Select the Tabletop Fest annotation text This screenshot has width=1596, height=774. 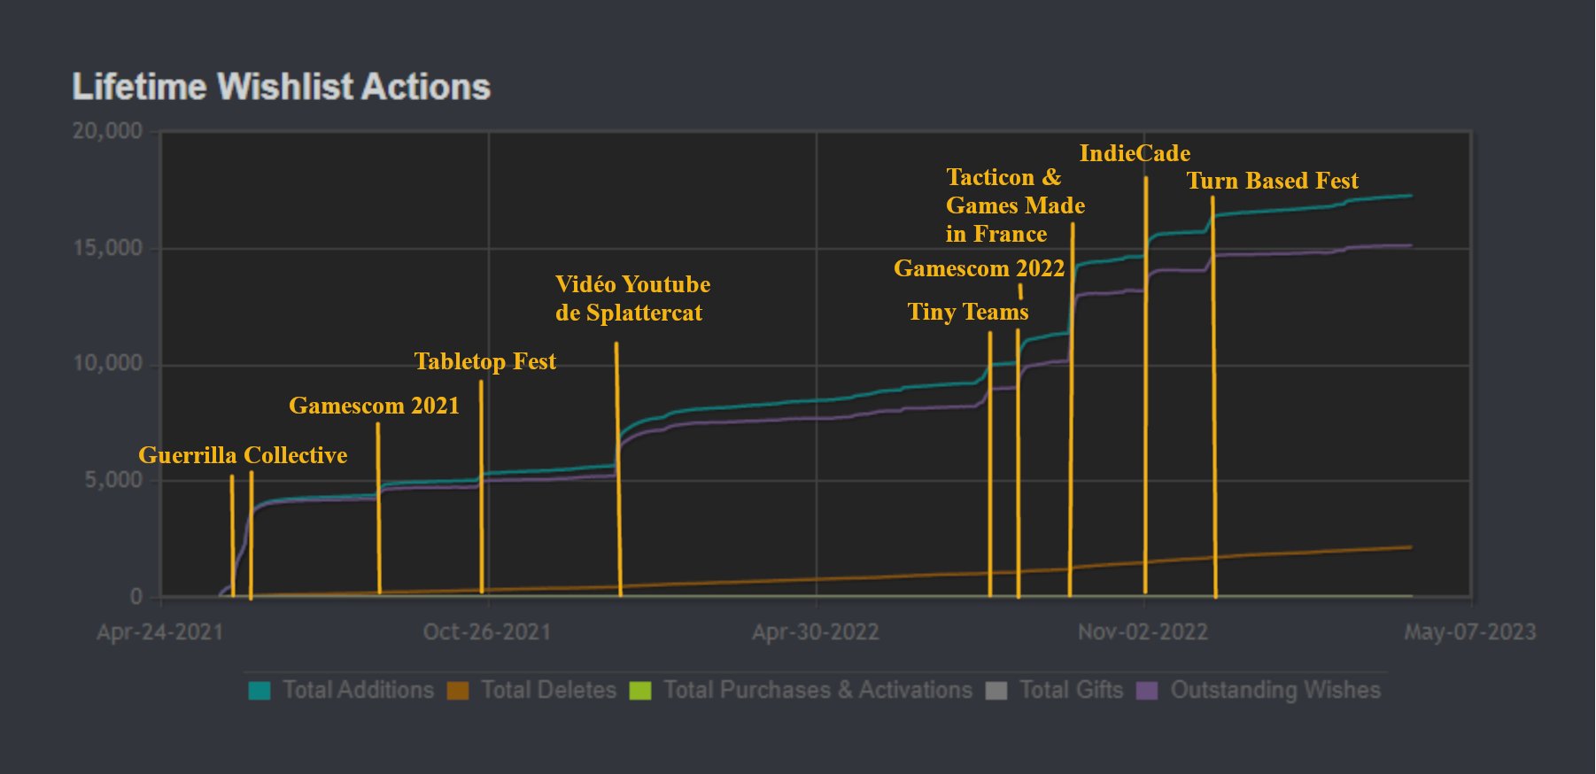pos(484,361)
